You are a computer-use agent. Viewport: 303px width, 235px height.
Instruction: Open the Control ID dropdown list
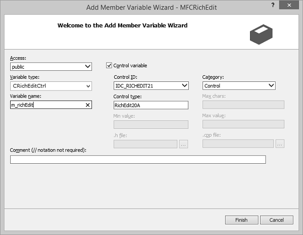pyautogui.click(x=184, y=86)
